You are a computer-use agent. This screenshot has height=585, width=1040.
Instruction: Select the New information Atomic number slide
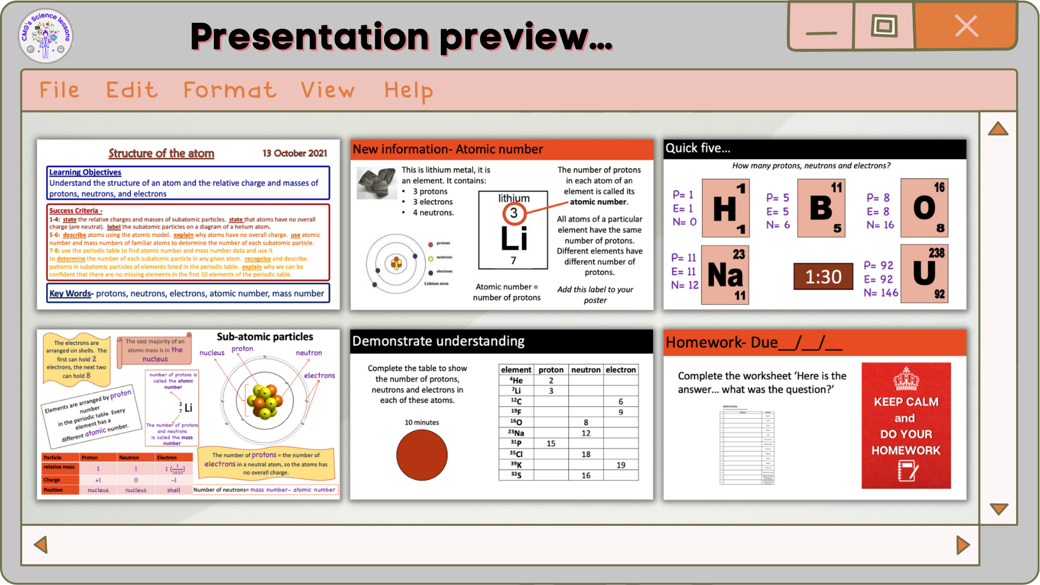click(x=502, y=224)
